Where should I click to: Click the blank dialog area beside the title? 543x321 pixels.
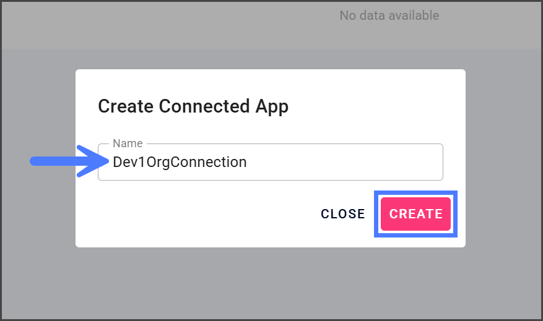coord(378,106)
